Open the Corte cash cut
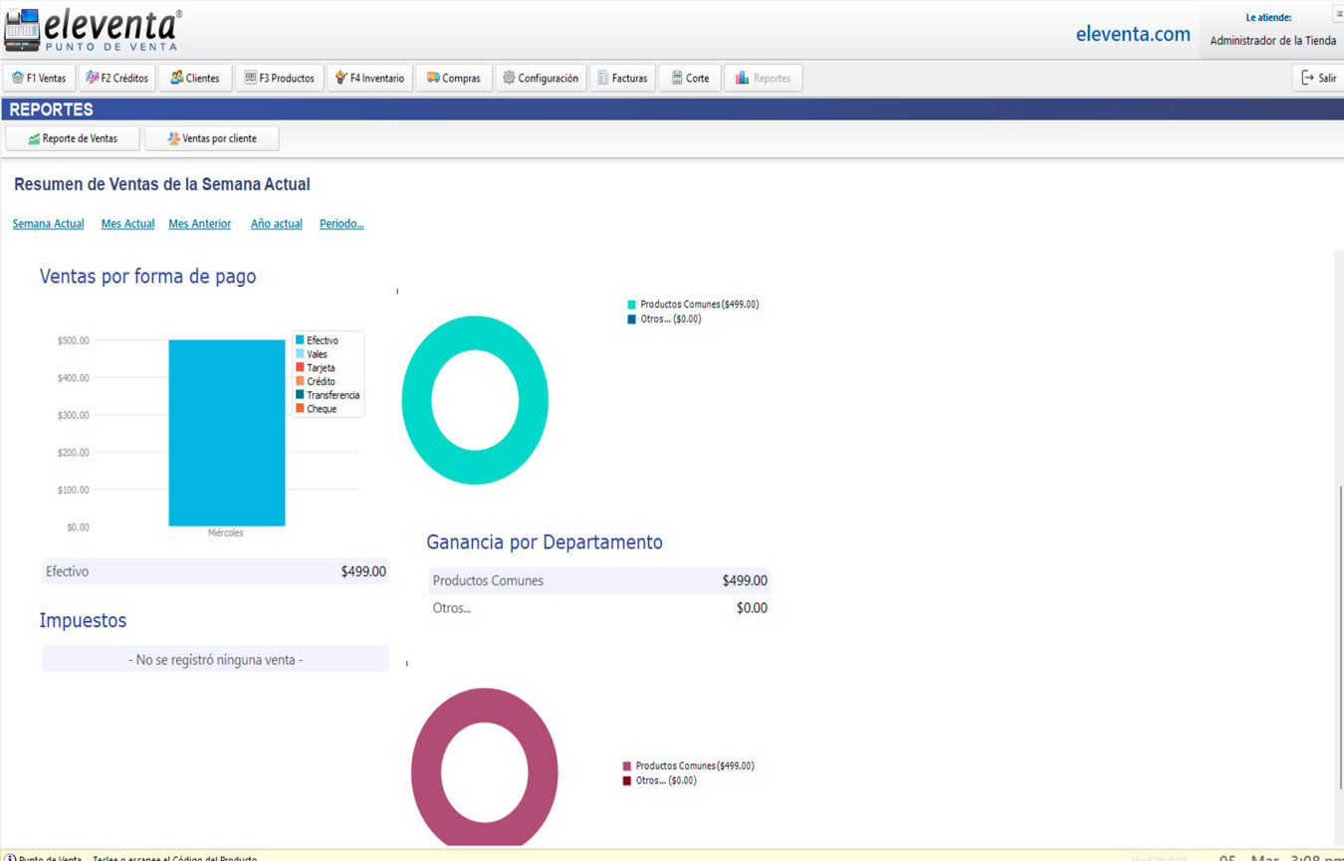This screenshot has width=1344, height=861. click(x=690, y=79)
